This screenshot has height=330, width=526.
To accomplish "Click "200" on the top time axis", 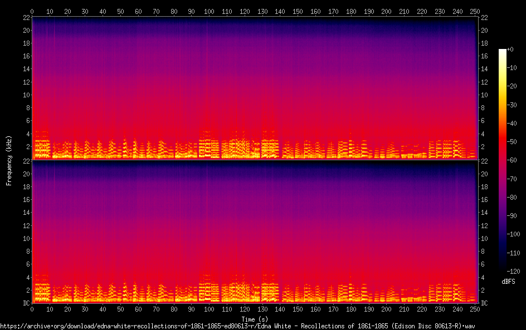I will [387, 11].
